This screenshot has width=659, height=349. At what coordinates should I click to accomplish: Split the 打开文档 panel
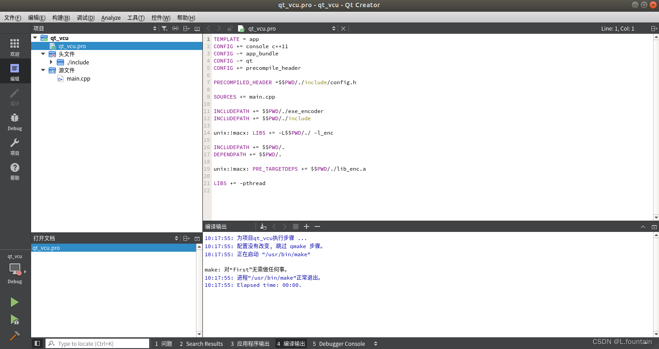click(186, 238)
